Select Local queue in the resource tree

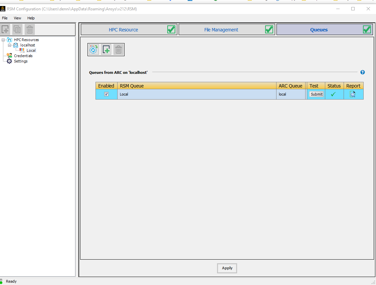[31, 50]
